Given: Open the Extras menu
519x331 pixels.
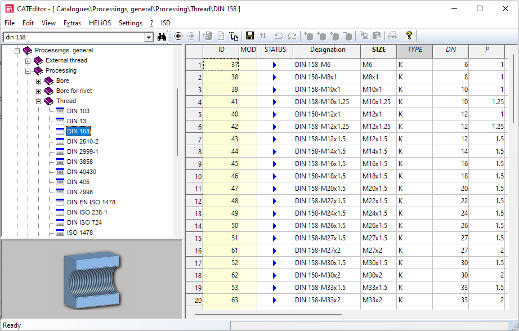Looking at the screenshot, I should coord(72,23).
